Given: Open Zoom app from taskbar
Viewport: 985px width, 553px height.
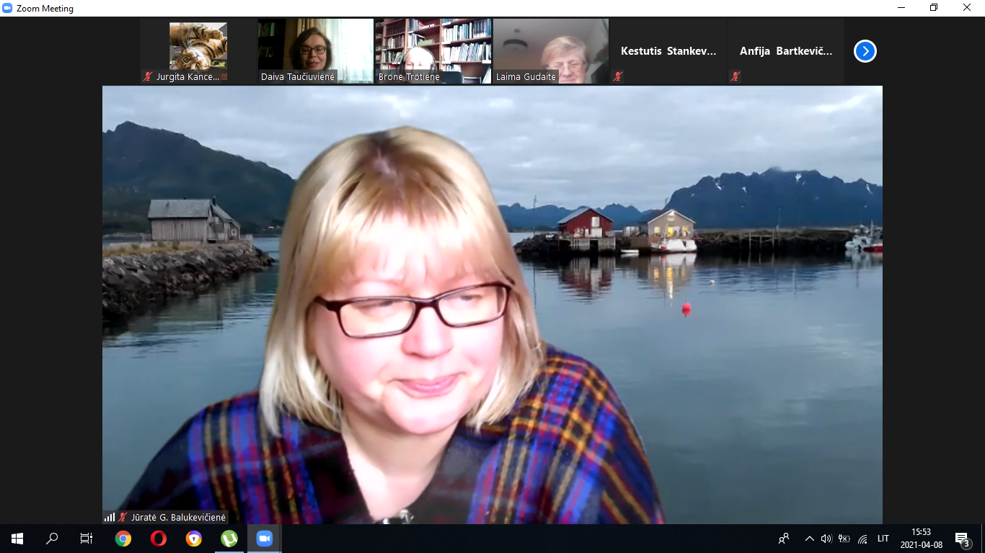Looking at the screenshot, I should coord(265,539).
